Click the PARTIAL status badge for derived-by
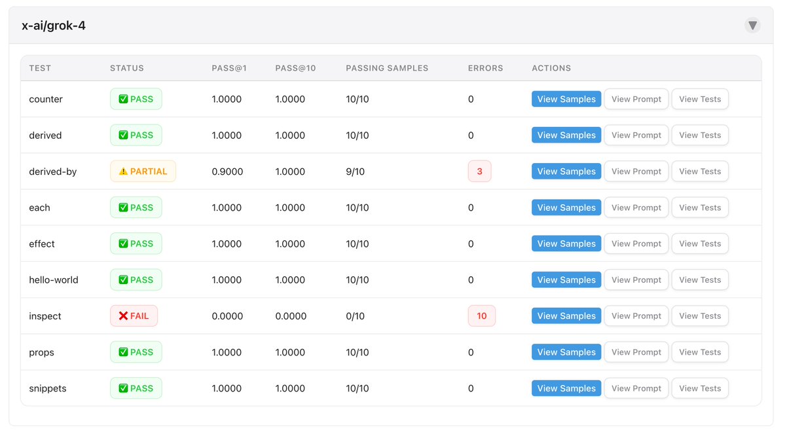Image resolution: width=785 pixels, height=434 pixels. point(143,172)
